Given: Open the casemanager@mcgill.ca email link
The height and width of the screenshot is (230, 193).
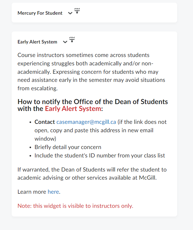Looking at the screenshot, I should click(86, 122).
